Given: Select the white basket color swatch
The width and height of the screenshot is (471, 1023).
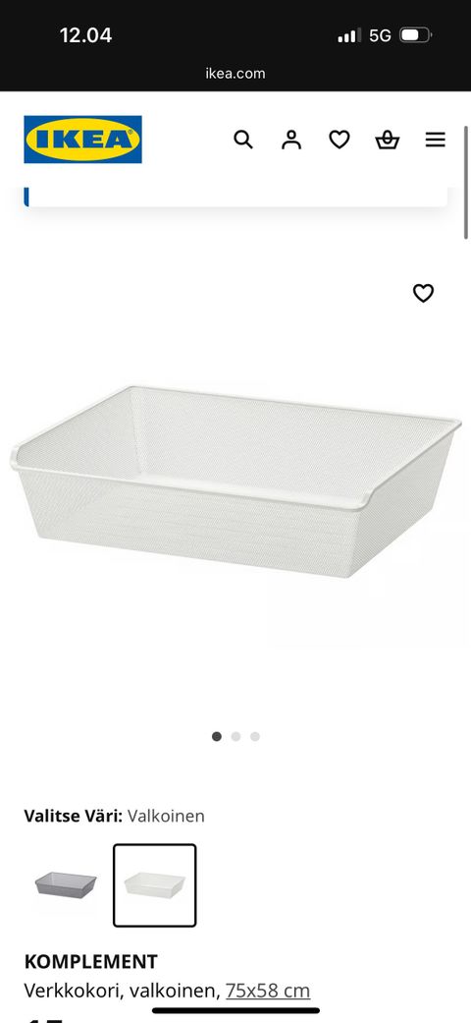Looking at the screenshot, I should click(x=154, y=885).
